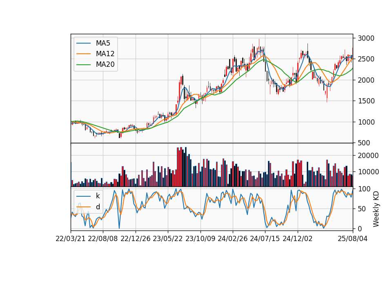
Task: Click the MA20 legend label
Action: click(105, 64)
